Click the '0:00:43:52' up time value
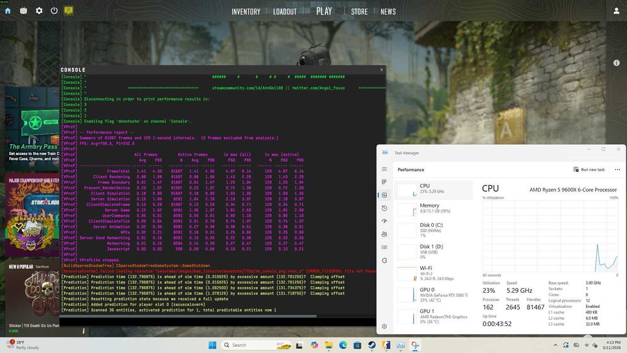Image resolution: width=627 pixels, height=353 pixels. point(497,324)
